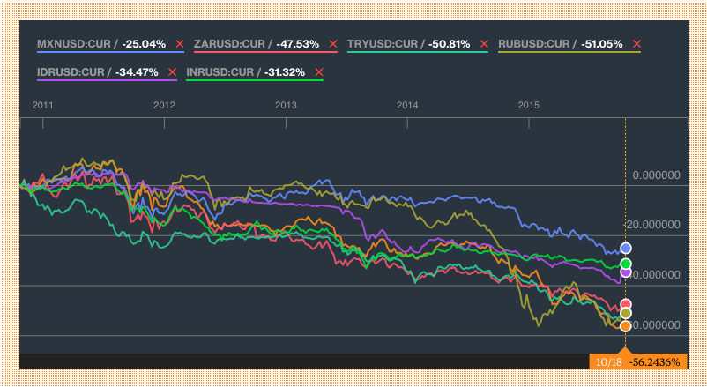Remove the ZARUSD:CUR series with its red X

tap(333, 43)
